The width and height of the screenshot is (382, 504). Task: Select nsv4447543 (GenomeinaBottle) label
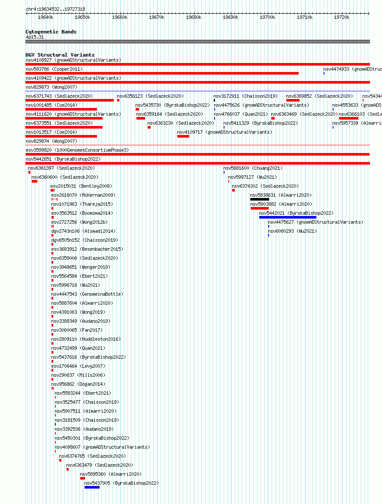point(87,294)
